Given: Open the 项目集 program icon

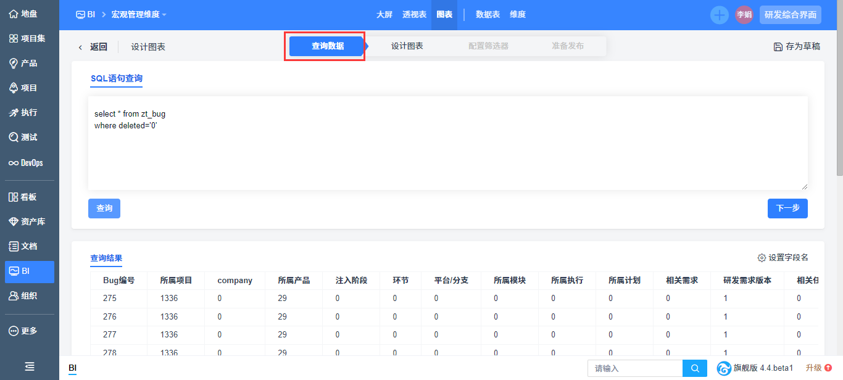Looking at the screenshot, I should 27,38.
